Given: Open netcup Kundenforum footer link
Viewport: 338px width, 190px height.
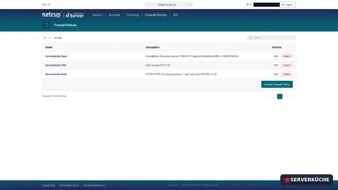Looking at the screenshot, I should point(94,185).
